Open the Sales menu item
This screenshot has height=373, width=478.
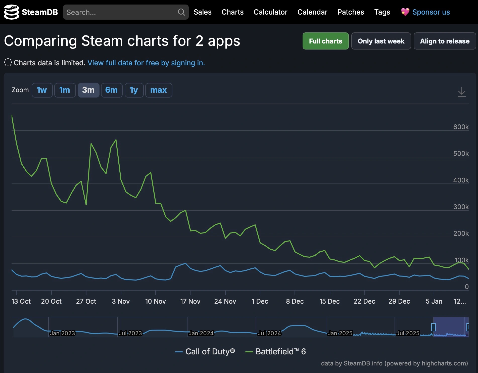click(x=202, y=12)
